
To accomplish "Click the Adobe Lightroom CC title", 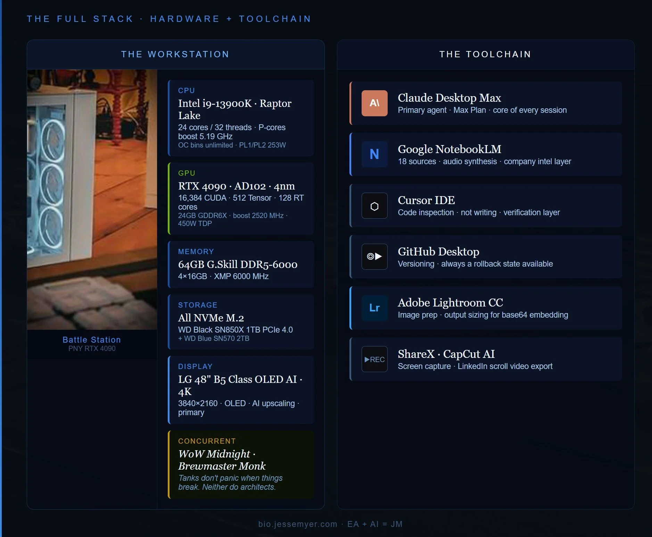I will 450,303.
